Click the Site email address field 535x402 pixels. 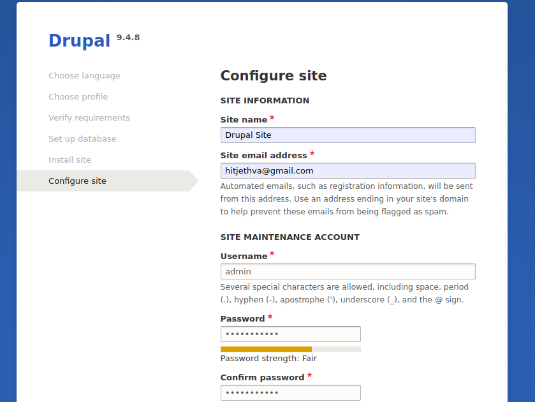pos(348,171)
